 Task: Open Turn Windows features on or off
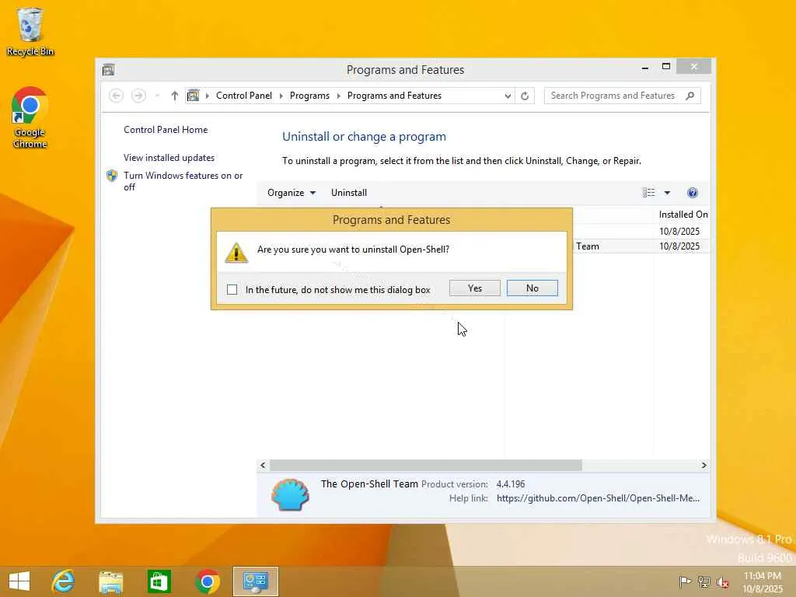click(183, 181)
